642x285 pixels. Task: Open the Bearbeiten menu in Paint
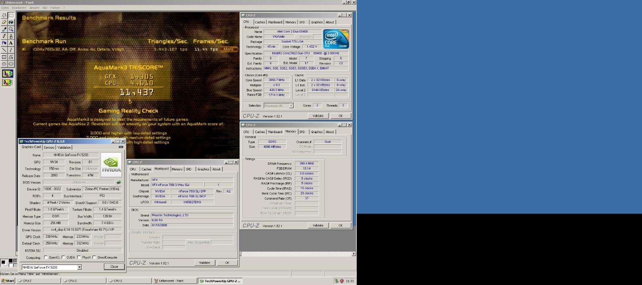[x=19, y=8]
